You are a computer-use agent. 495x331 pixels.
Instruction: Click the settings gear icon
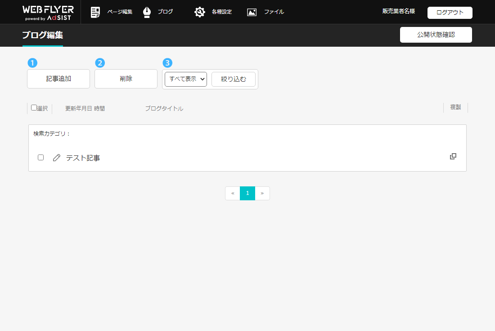pyautogui.click(x=199, y=12)
